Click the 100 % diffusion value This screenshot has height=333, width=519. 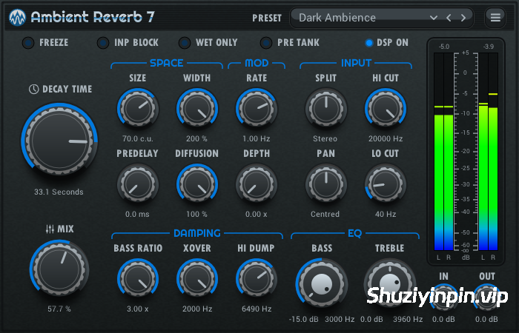[196, 214]
